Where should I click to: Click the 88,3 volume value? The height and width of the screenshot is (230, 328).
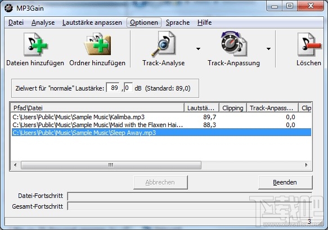click(x=210, y=125)
